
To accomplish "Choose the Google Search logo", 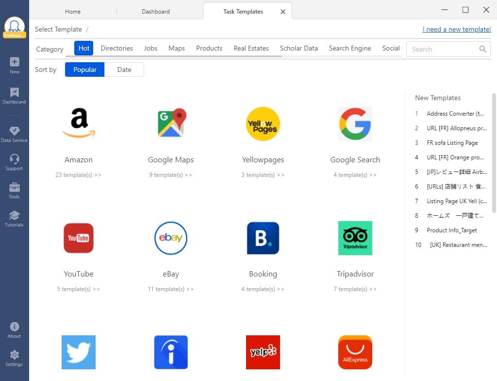I will [355, 123].
